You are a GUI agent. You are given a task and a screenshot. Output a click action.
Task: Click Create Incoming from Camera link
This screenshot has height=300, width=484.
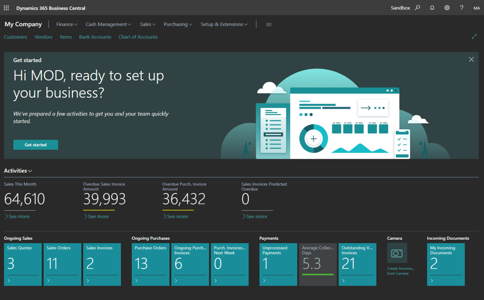pos(401,271)
